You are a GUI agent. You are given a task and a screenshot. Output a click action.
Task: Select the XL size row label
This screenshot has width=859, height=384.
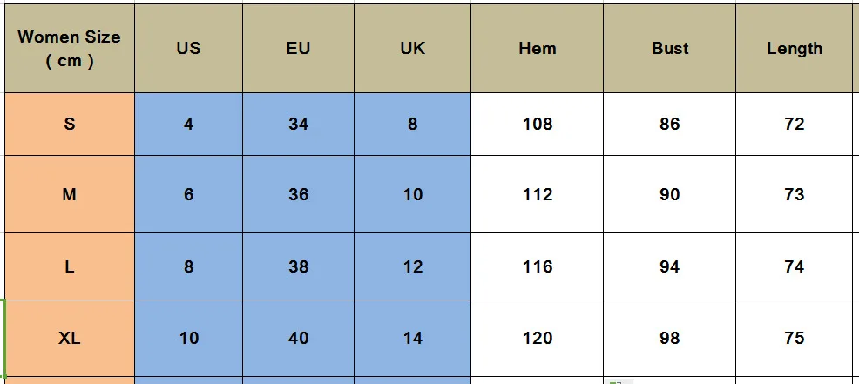[70, 338]
